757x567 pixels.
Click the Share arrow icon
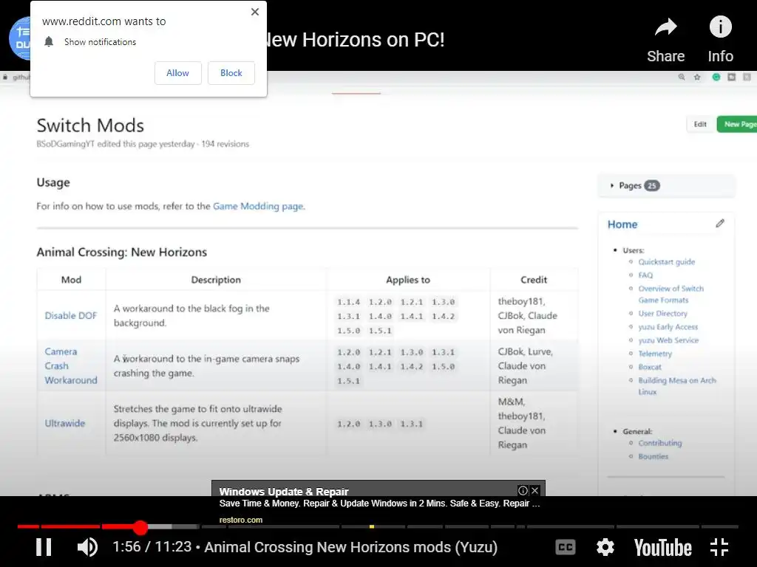(666, 27)
